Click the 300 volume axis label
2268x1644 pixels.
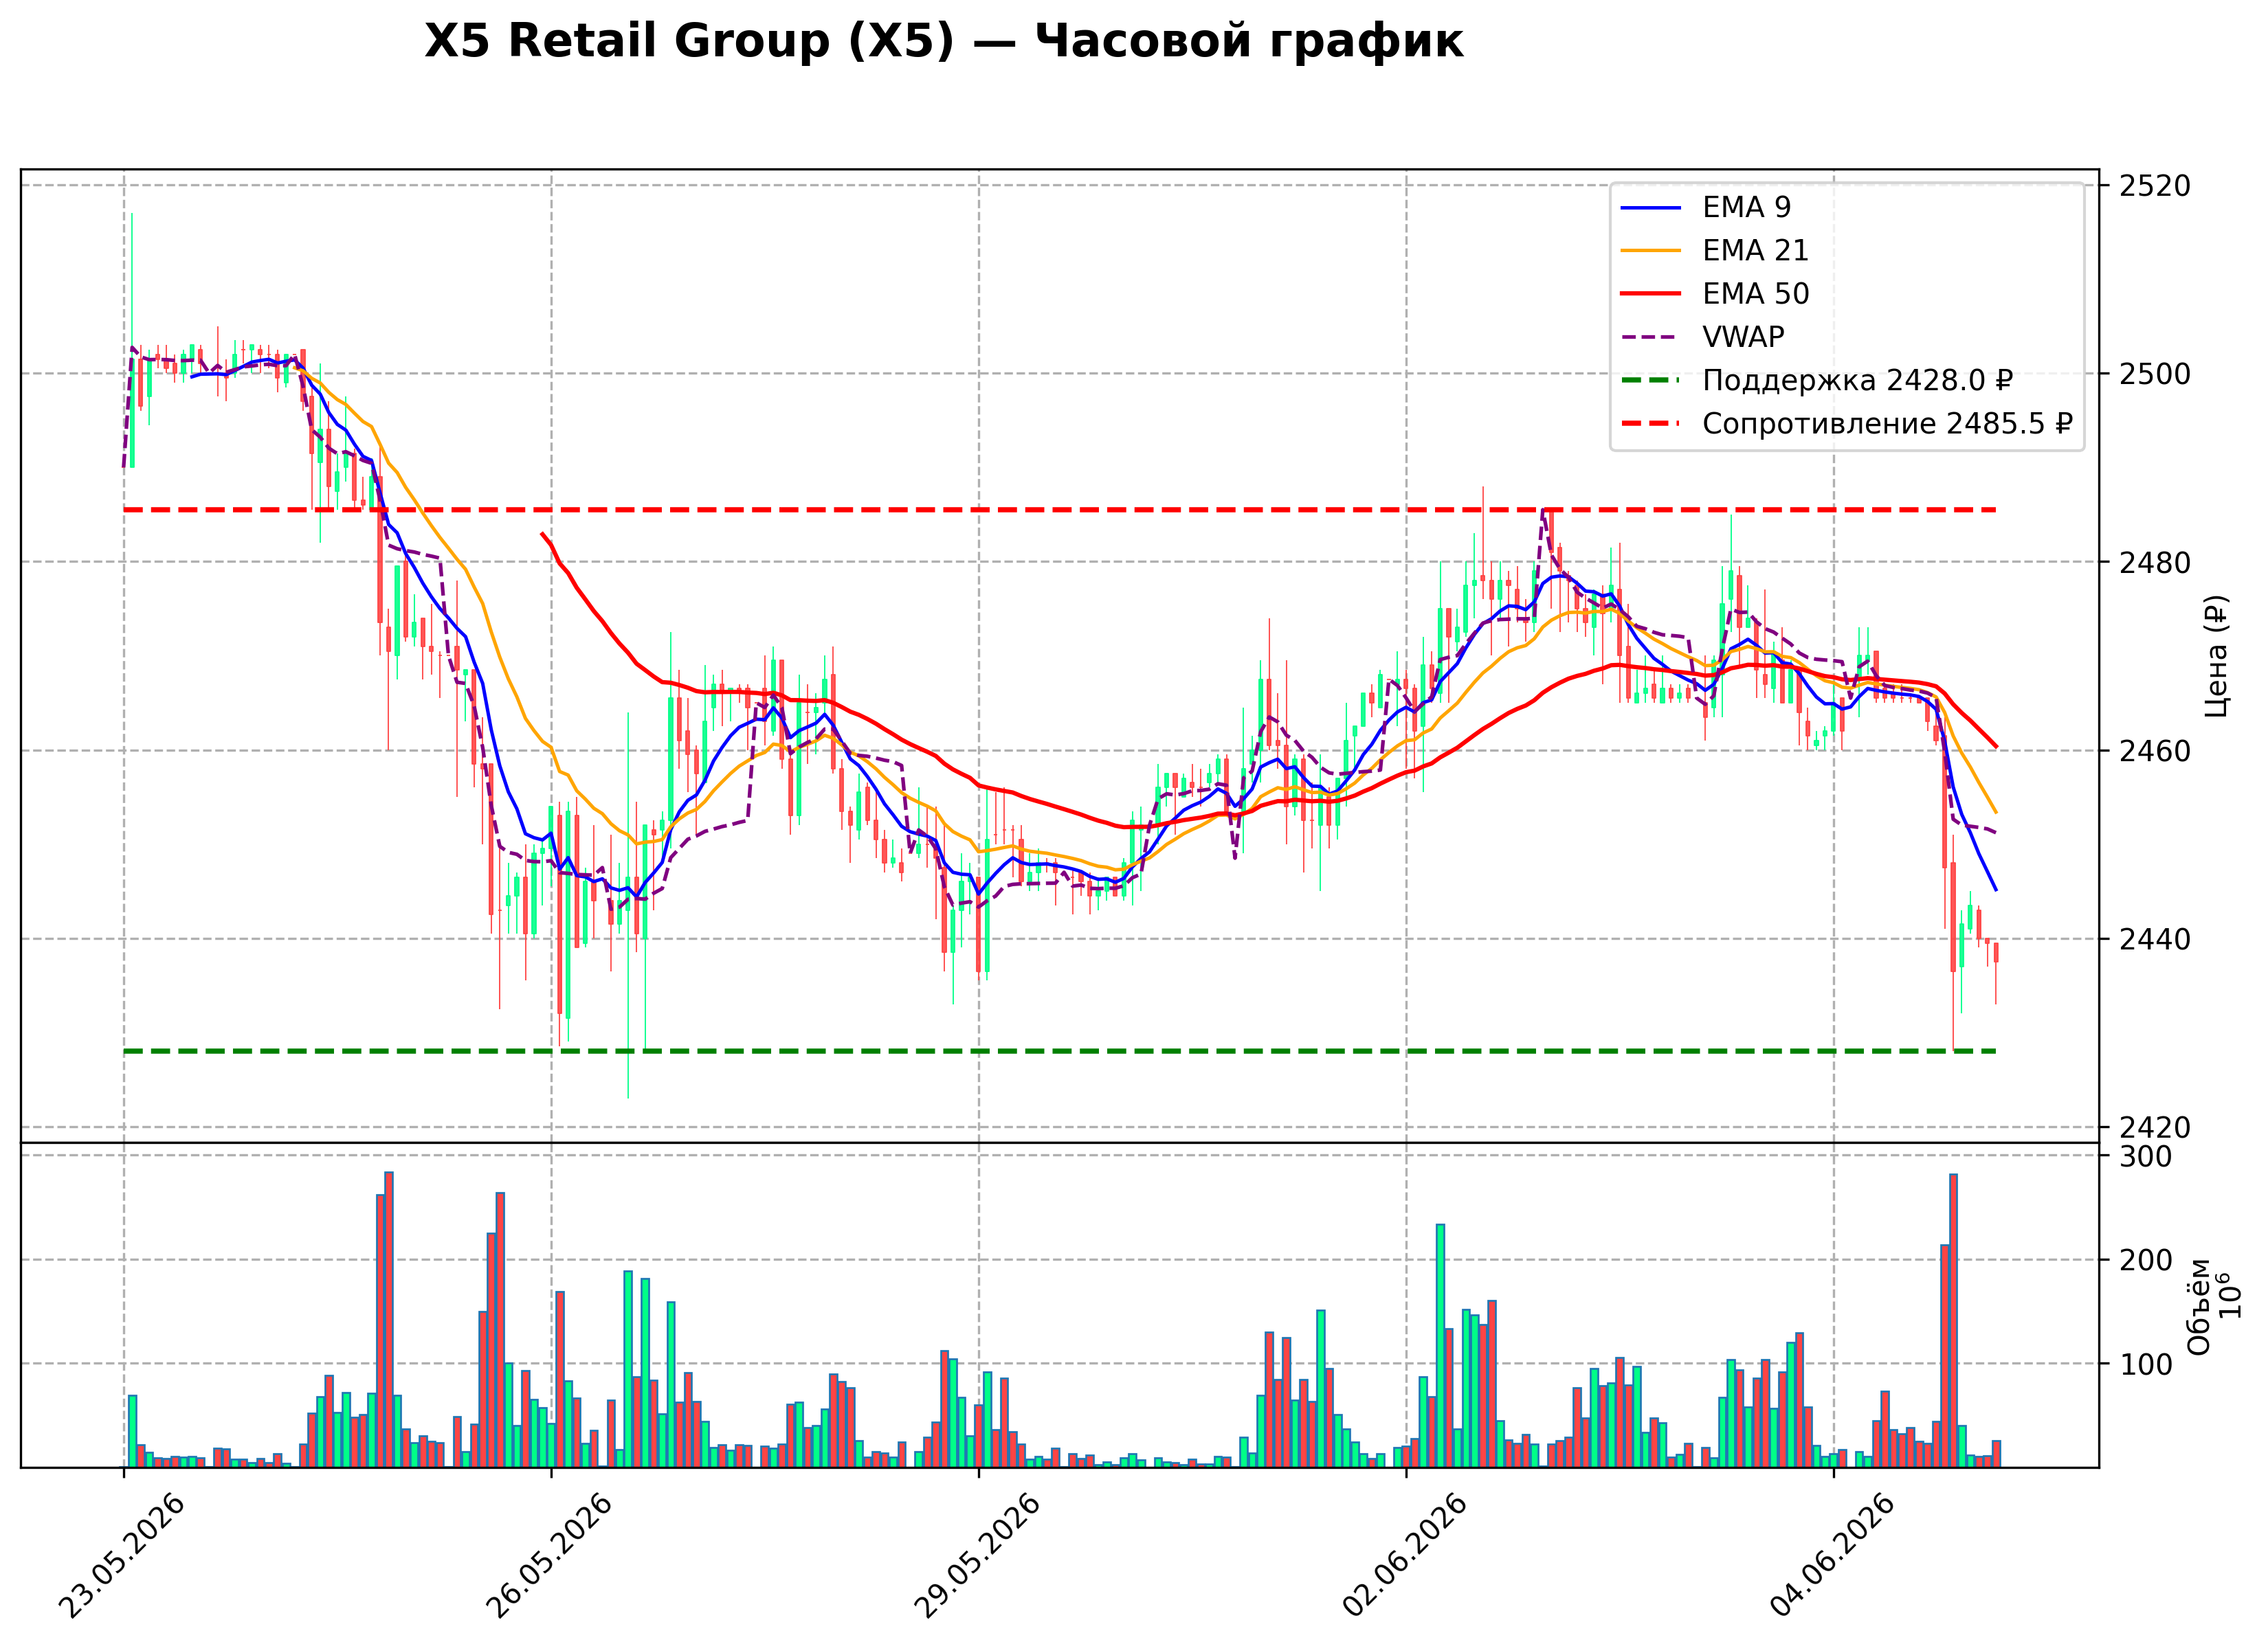click(x=2145, y=1156)
